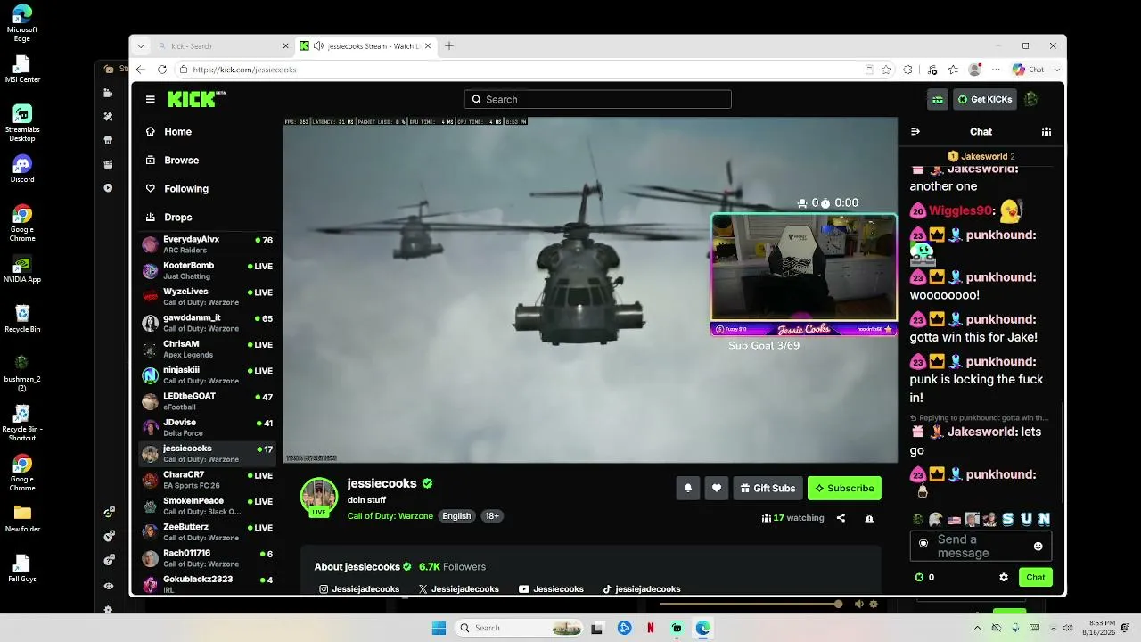Open Windows Start menu
The height and width of the screenshot is (642, 1141).
click(x=439, y=628)
